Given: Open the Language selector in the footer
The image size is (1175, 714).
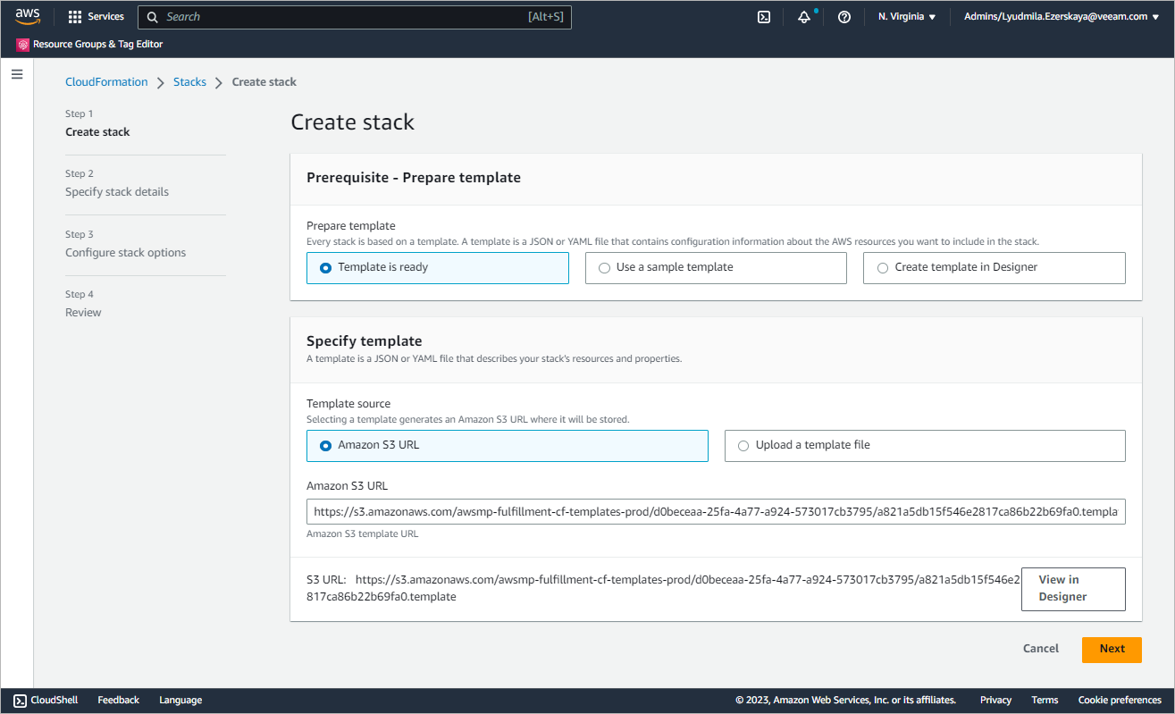Looking at the screenshot, I should pyautogui.click(x=180, y=701).
